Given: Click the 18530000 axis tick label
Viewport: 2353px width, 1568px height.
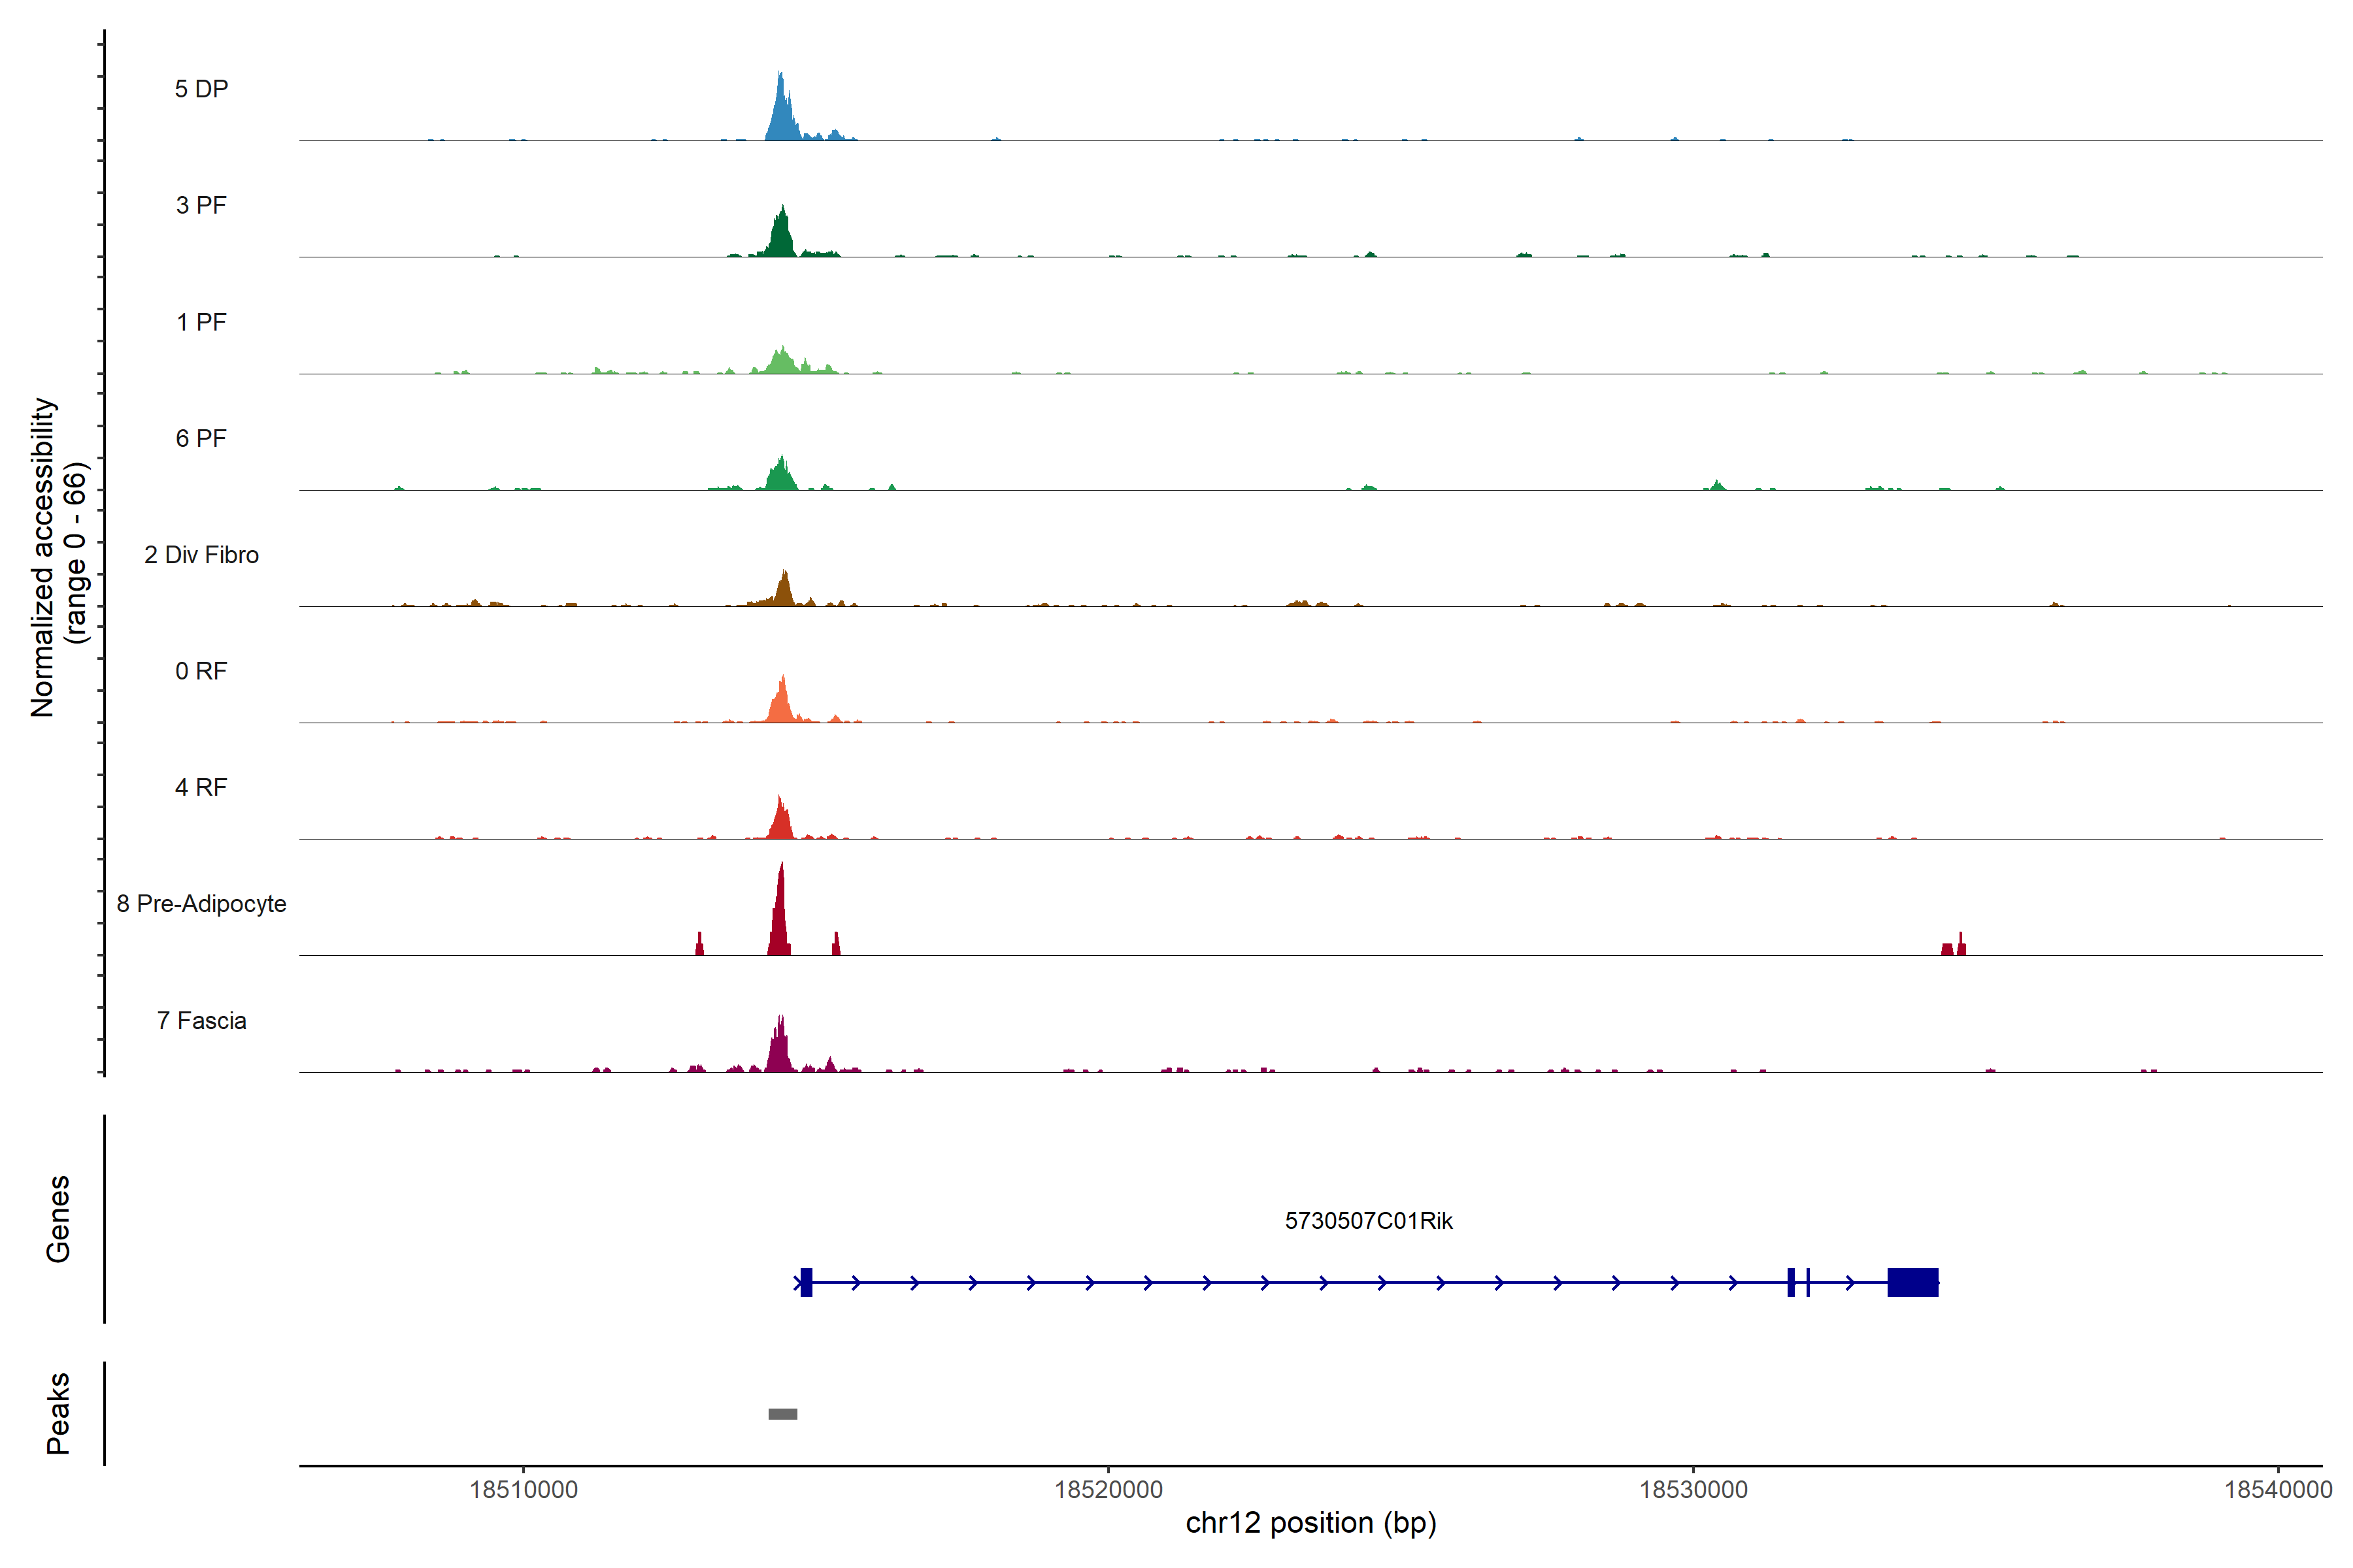Looking at the screenshot, I should [1693, 1490].
